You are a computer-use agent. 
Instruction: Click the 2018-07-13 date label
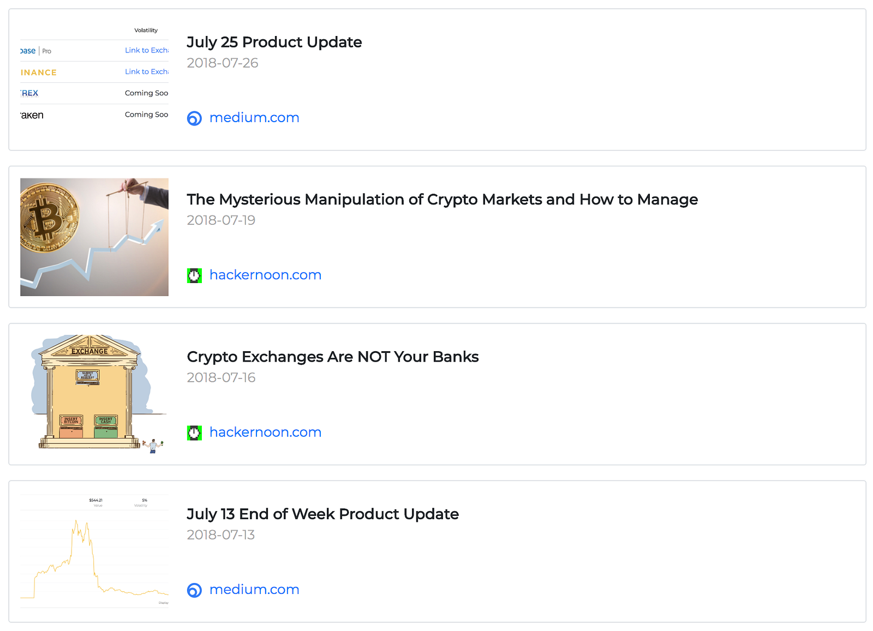(x=221, y=535)
